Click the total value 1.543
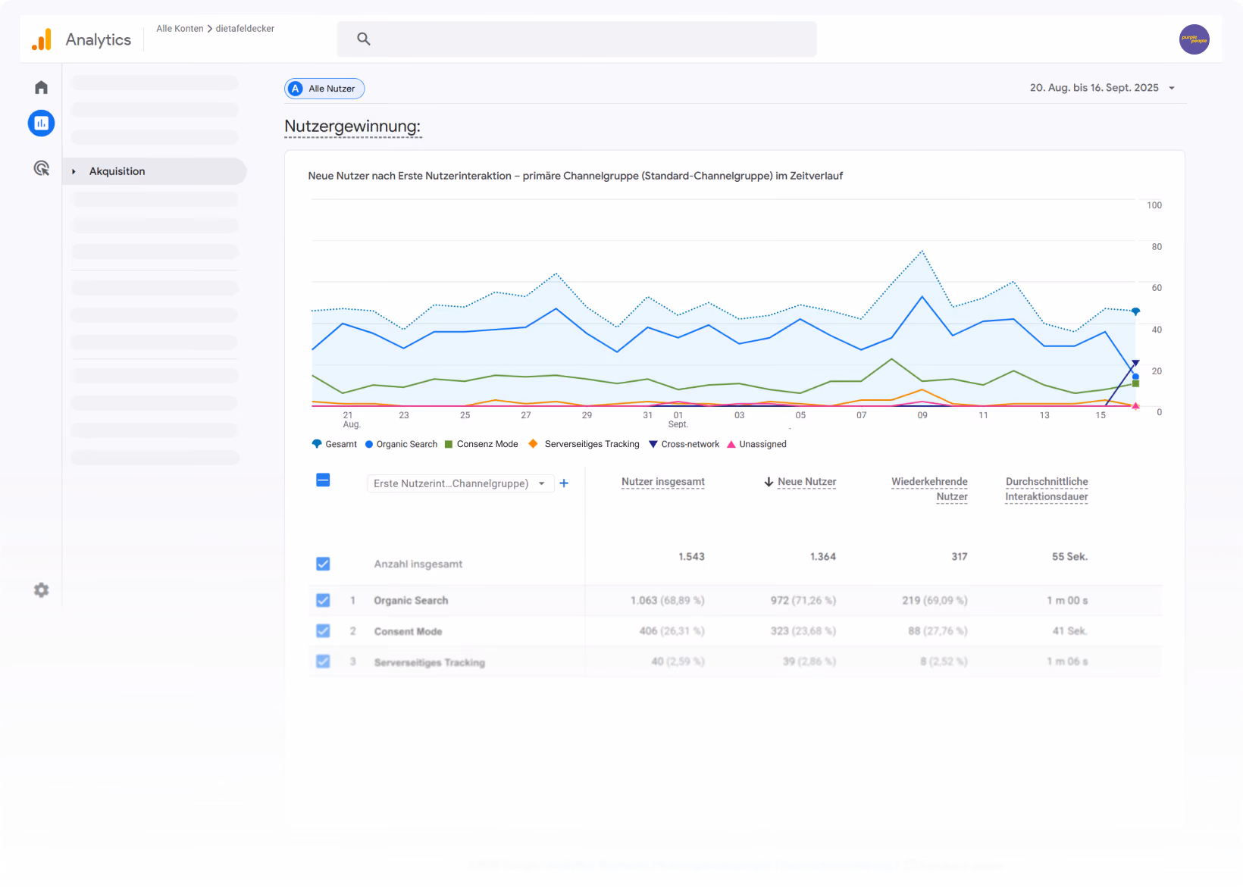The width and height of the screenshot is (1243, 888). pos(691,557)
